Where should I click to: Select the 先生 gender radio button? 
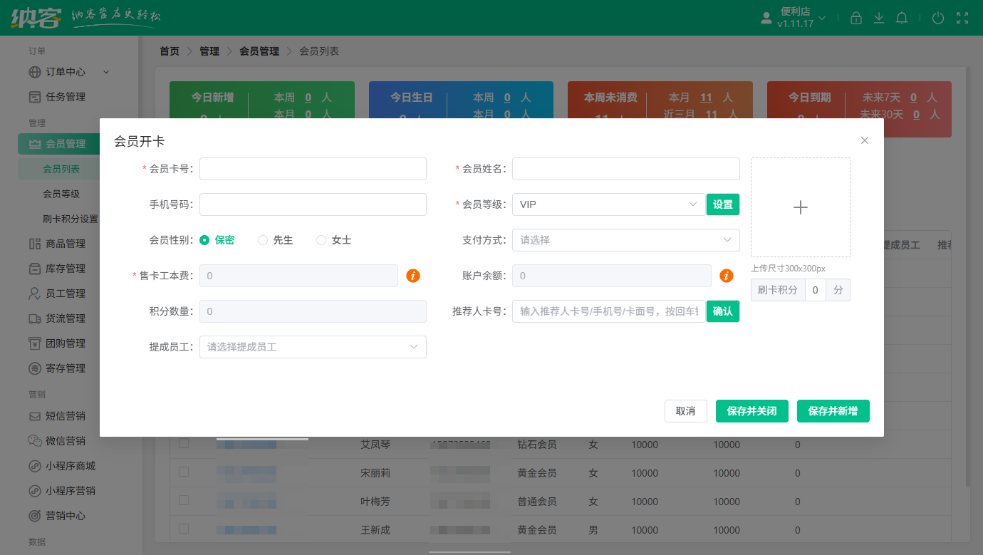[x=263, y=240]
